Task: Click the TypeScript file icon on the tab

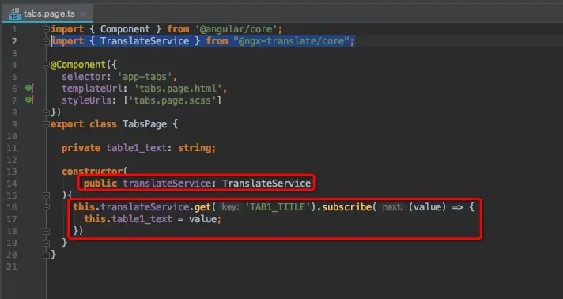Action: 14,14
